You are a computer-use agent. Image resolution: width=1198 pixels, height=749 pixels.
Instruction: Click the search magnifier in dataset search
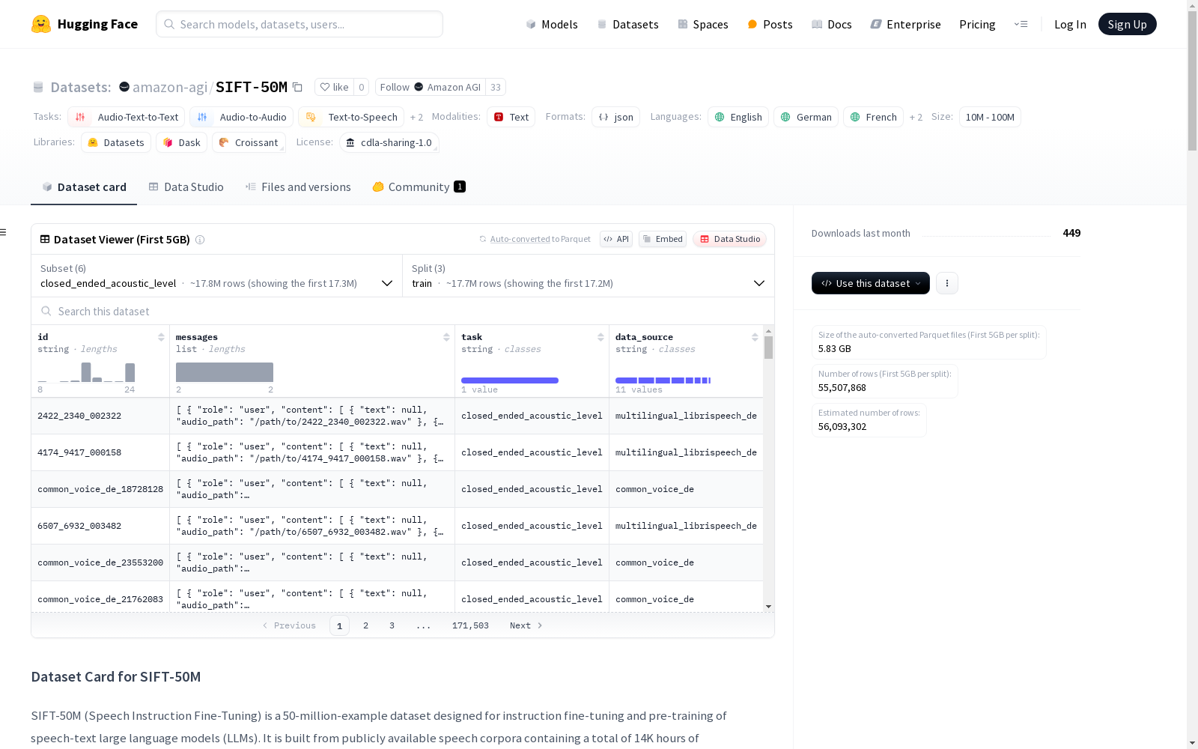click(x=46, y=311)
